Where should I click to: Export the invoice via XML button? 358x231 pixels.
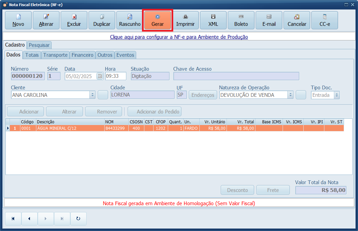pyautogui.click(x=213, y=20)
